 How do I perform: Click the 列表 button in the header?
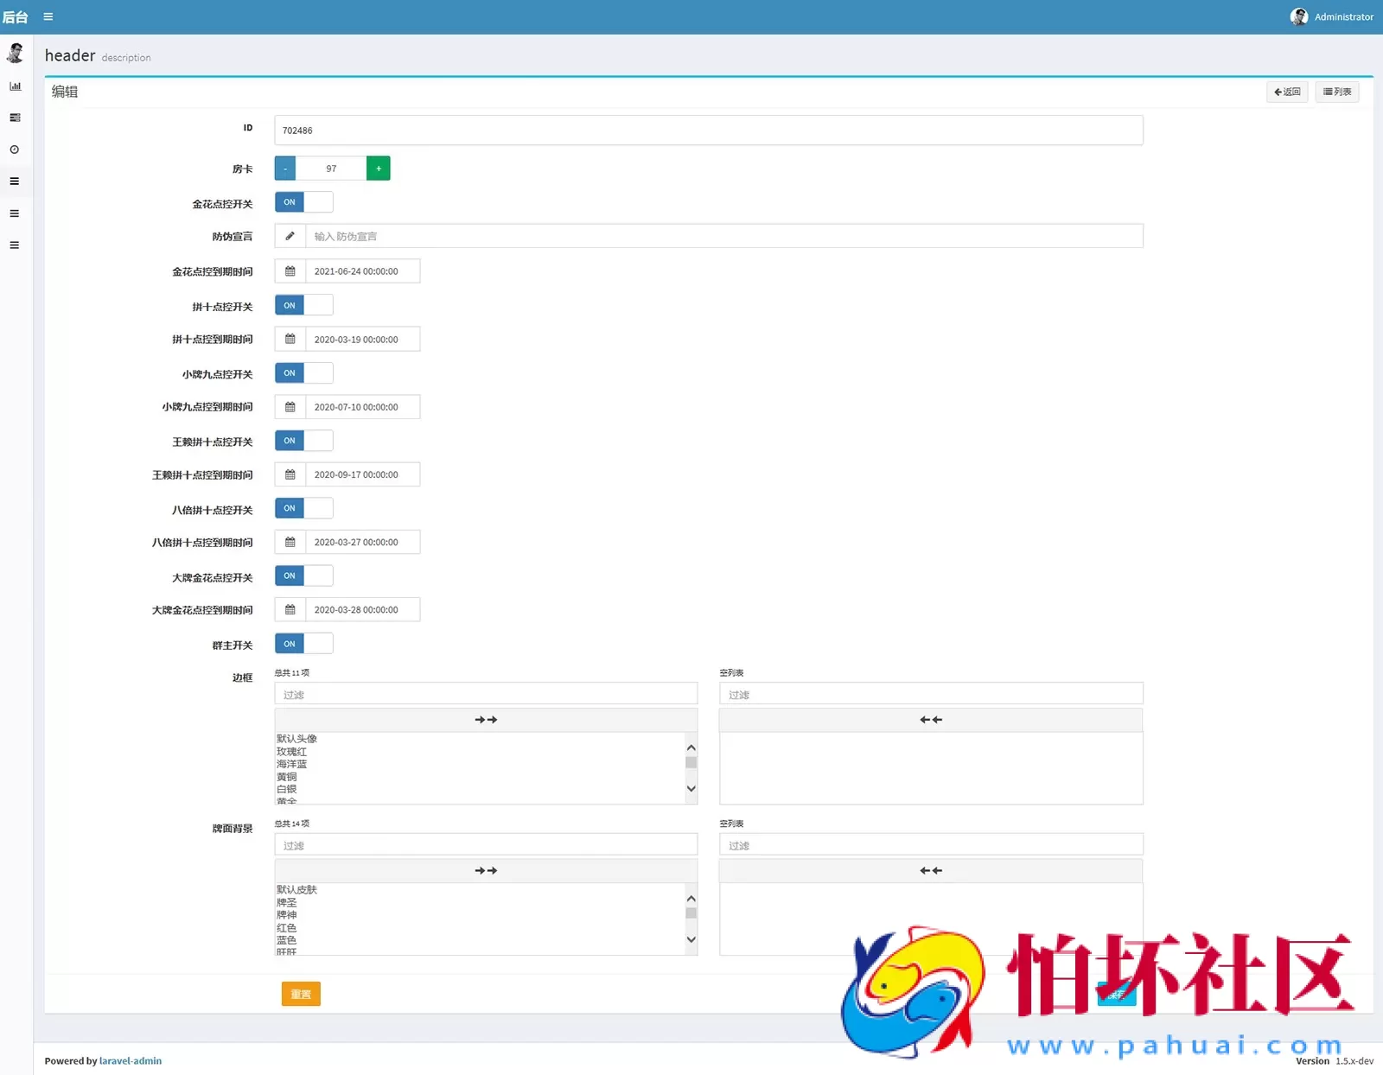click(x=1336, y=92)
